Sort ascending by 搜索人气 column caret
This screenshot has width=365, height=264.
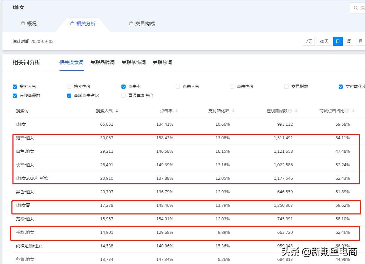point(117,110)
